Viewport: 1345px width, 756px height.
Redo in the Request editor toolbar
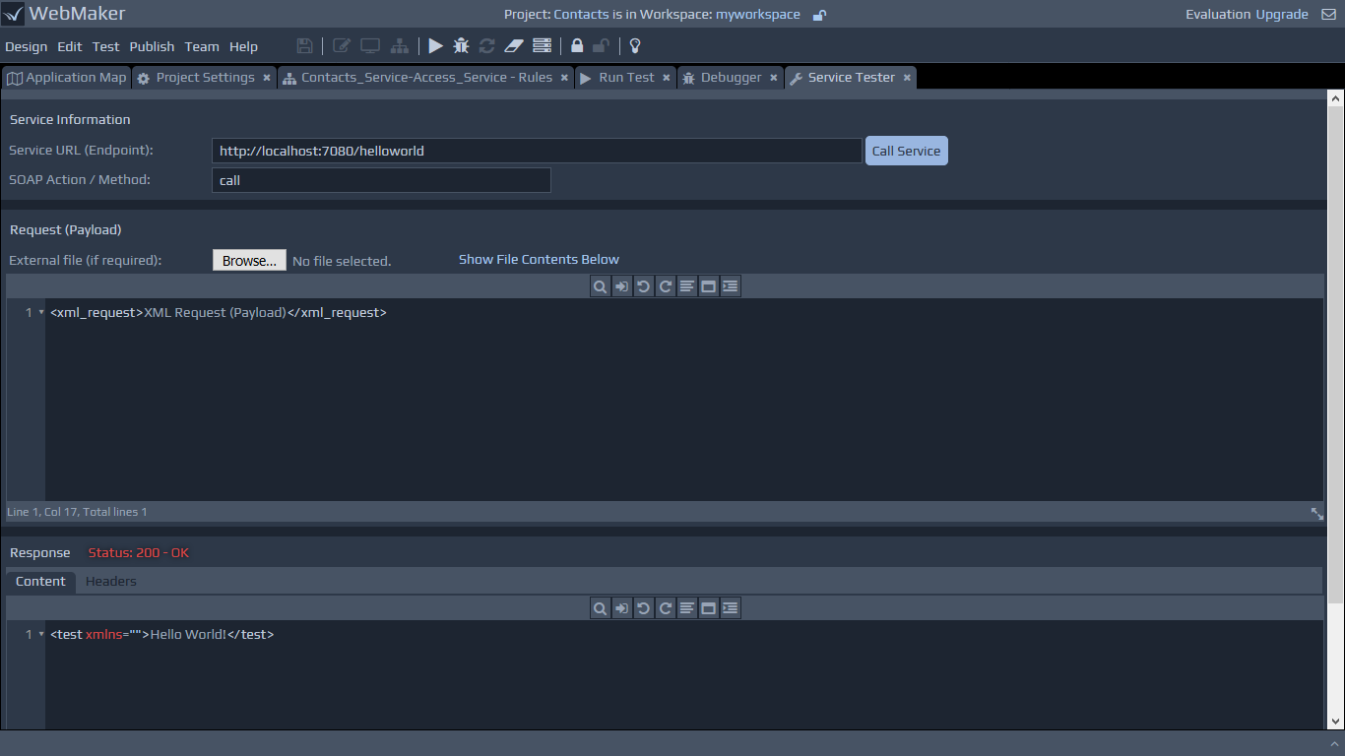(x=665, y=286)
